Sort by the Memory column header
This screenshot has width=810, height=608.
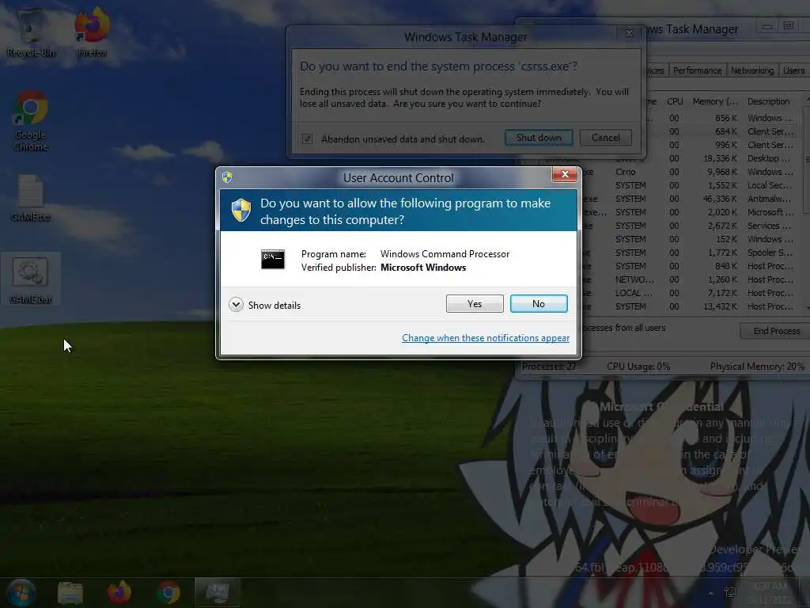[x=715, y=101]
